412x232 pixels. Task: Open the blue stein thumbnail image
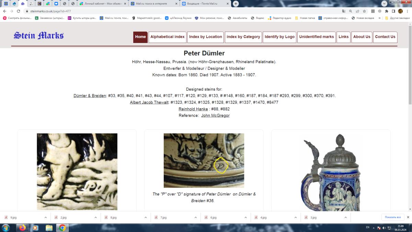(331, 173)
